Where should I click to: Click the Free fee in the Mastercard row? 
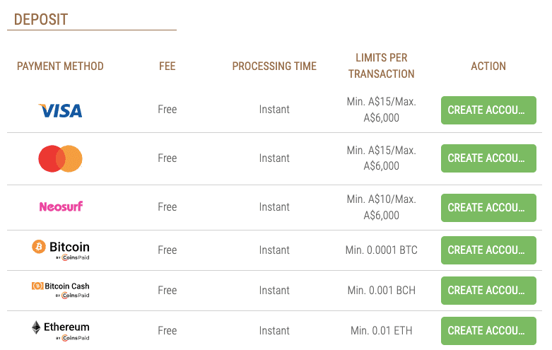click(168, 158)
